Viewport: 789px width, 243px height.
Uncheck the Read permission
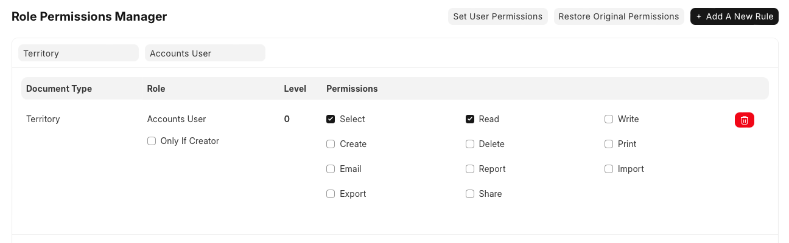click(x=470, y=119)
